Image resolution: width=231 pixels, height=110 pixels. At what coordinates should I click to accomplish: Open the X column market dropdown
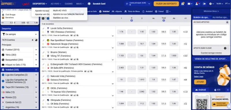[x=132, y=20]
